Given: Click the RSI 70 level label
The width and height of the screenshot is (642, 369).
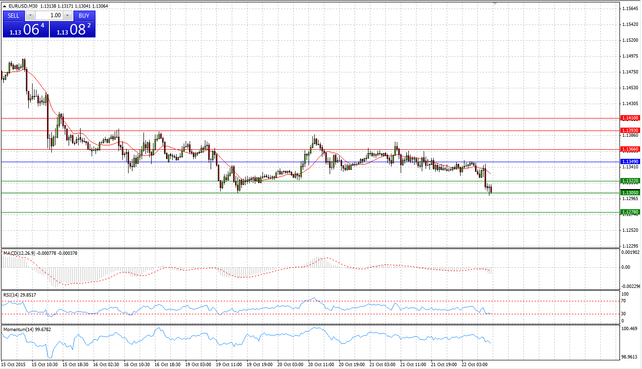Looking at the screenshot, I should tap(623, 301).
